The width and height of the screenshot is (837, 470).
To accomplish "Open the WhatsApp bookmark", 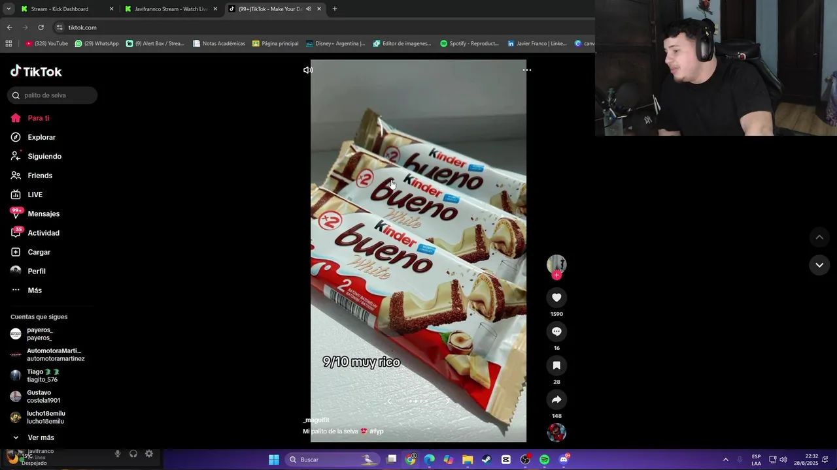I will [x=97, y=44].
